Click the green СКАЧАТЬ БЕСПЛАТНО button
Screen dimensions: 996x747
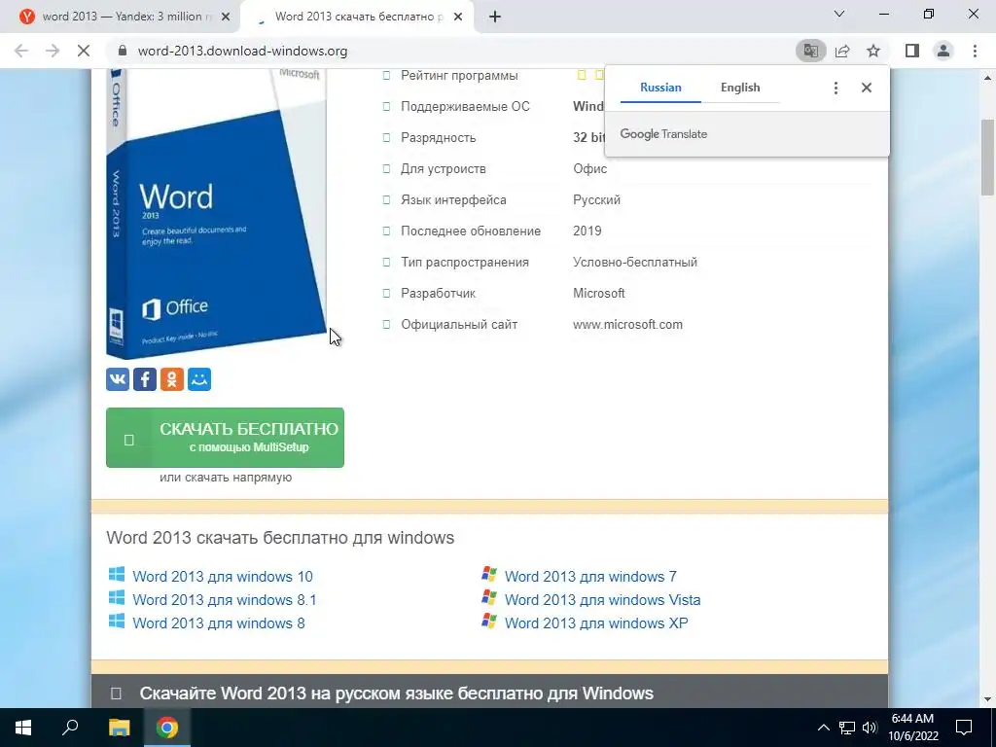(225, 438)
